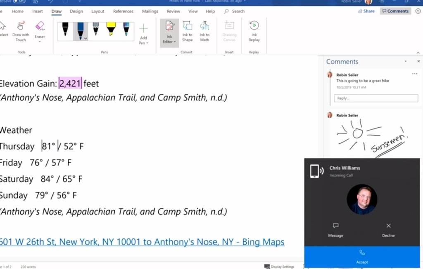Send feedback via the smiley icon
Viewport: 423px width, 269px height.
[x=418, y=11]
